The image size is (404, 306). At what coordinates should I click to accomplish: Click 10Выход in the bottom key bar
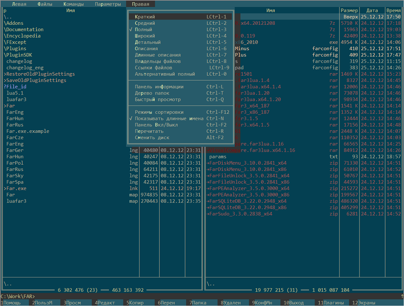pyautogui.click(x=295, y=303)
